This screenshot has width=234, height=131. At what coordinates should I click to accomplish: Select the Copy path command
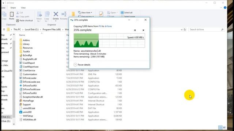[23, 16]
